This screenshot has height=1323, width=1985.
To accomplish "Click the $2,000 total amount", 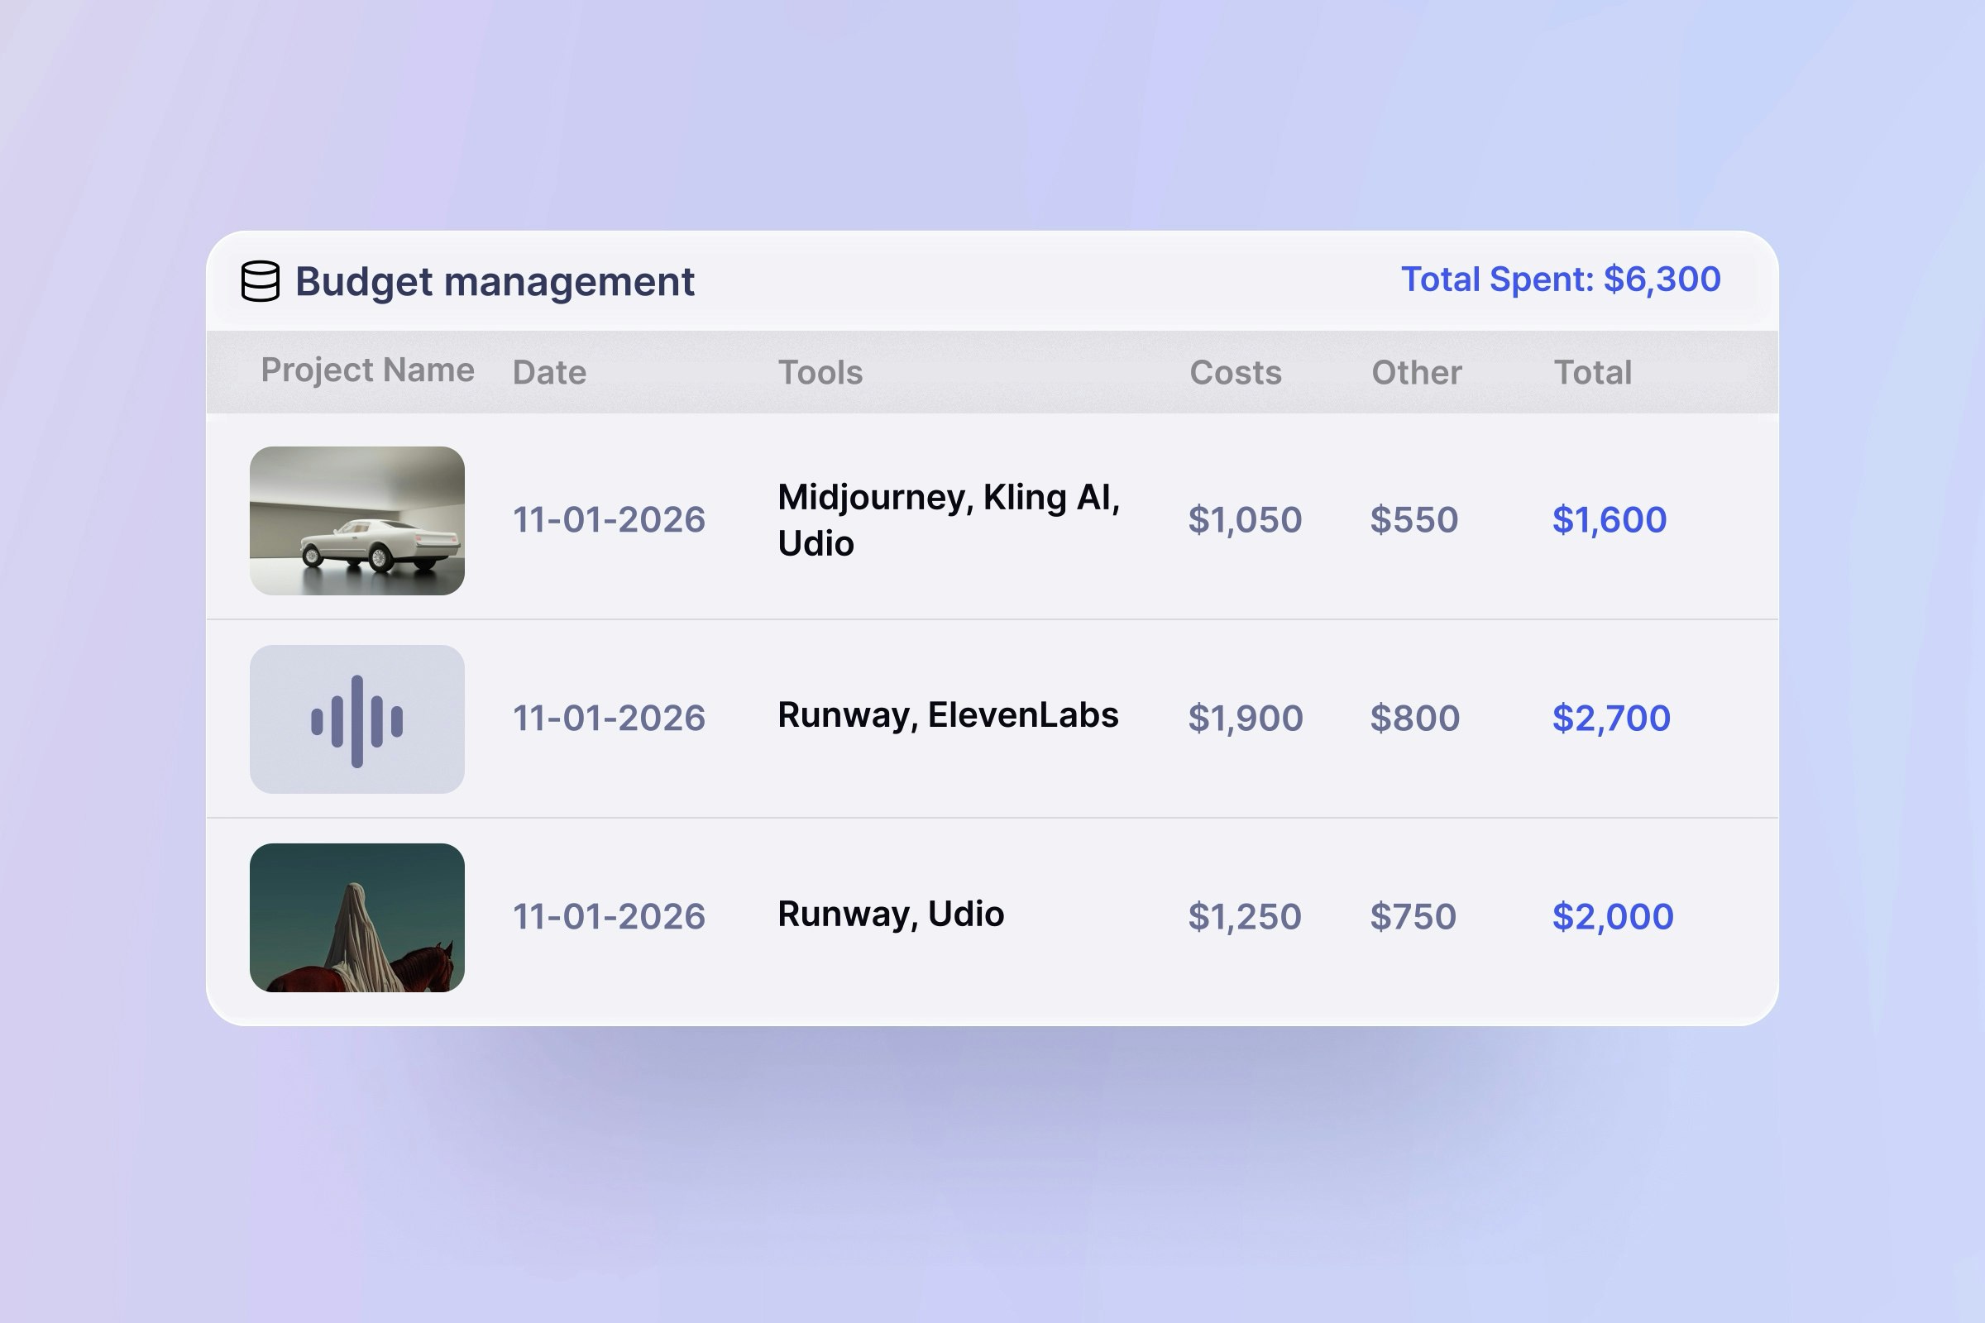I will click(1613, 916).
